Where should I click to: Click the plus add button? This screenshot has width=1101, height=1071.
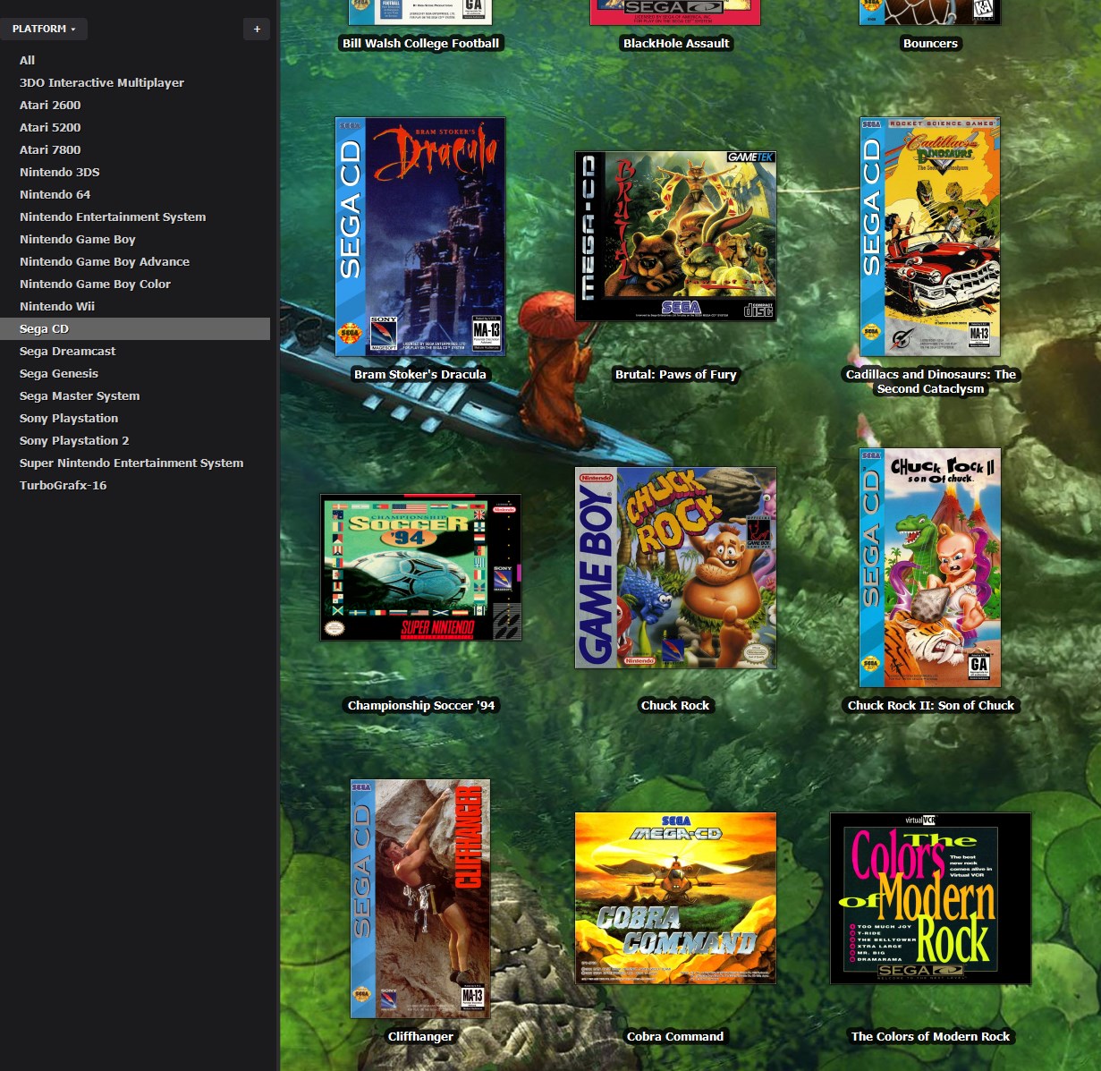[x=257, y=29]
